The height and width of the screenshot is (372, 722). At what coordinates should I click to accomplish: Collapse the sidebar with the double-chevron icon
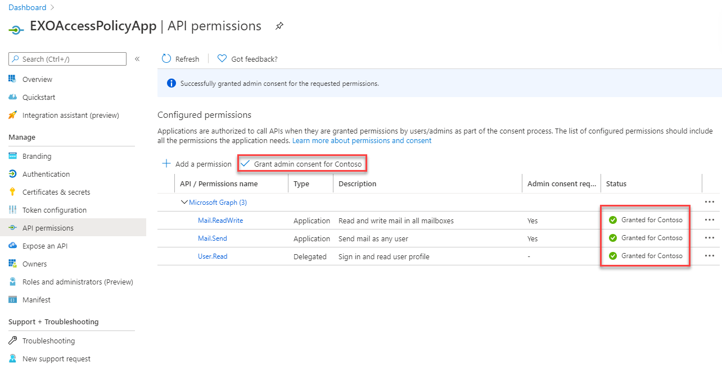pos(137,59)
